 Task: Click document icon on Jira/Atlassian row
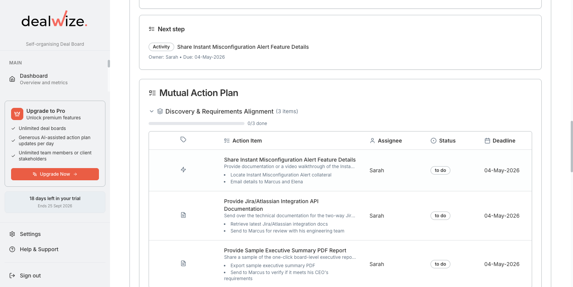coord(183,215)
